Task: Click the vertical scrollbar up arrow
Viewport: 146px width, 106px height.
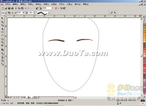Action: (142, 19)
